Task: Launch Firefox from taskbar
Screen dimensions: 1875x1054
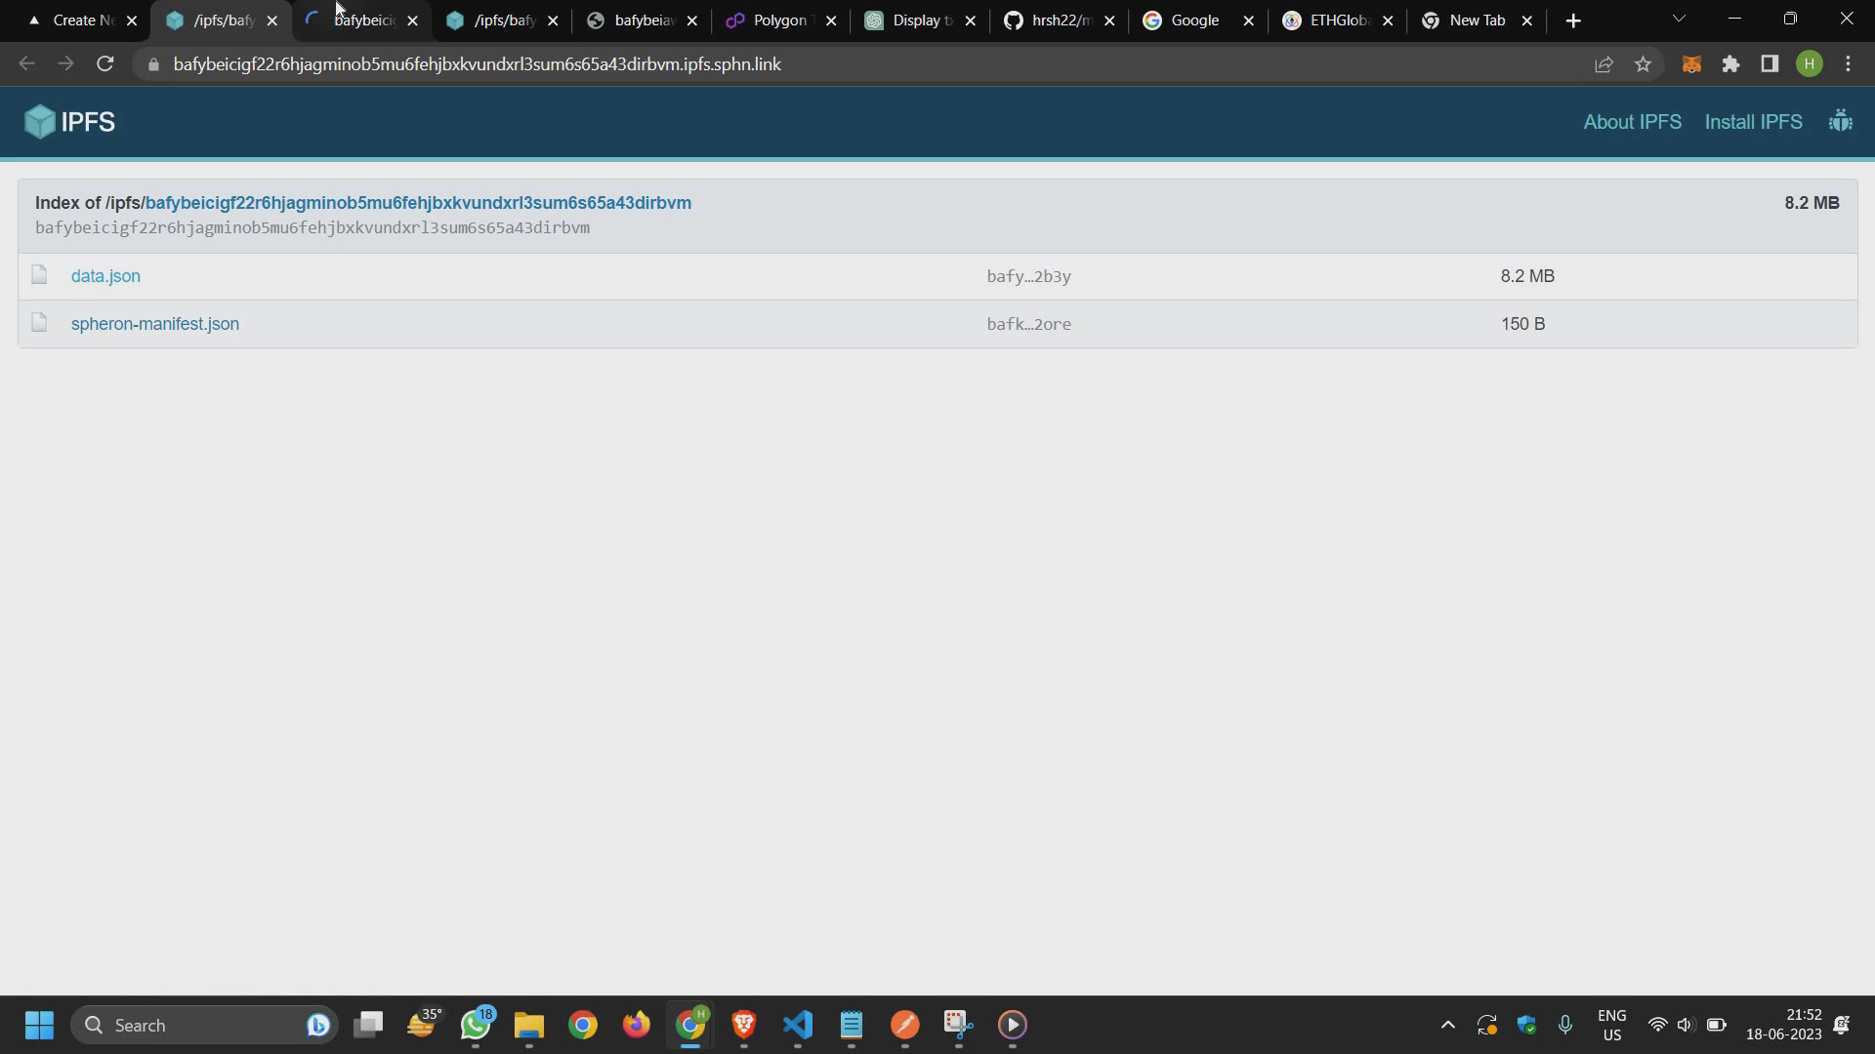Action: point(637,1025)
